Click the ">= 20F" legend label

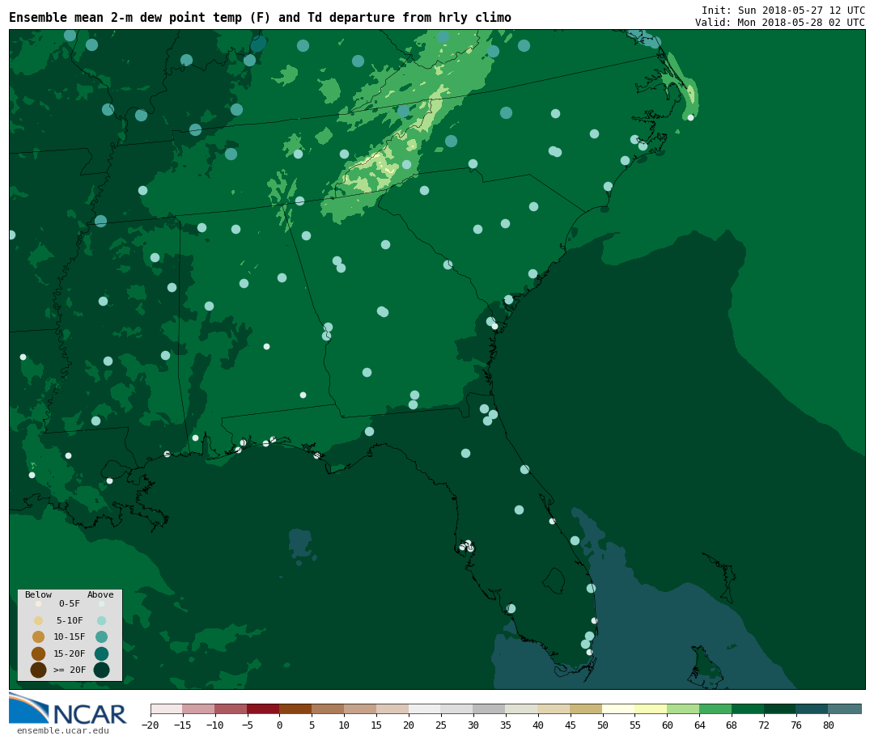tap(70, 670)
